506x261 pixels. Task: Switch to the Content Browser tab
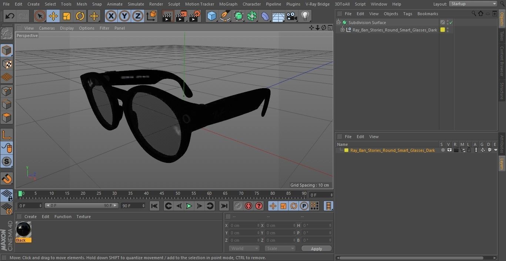tap(502, 61)
